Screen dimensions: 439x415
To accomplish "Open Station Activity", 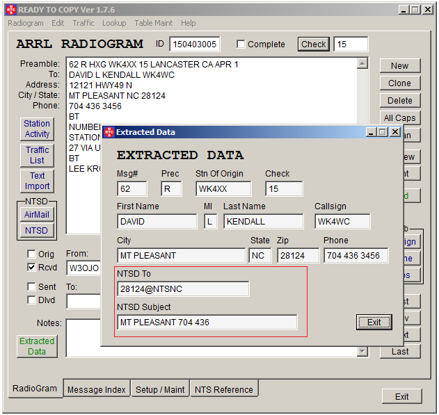I will point(37,129).
